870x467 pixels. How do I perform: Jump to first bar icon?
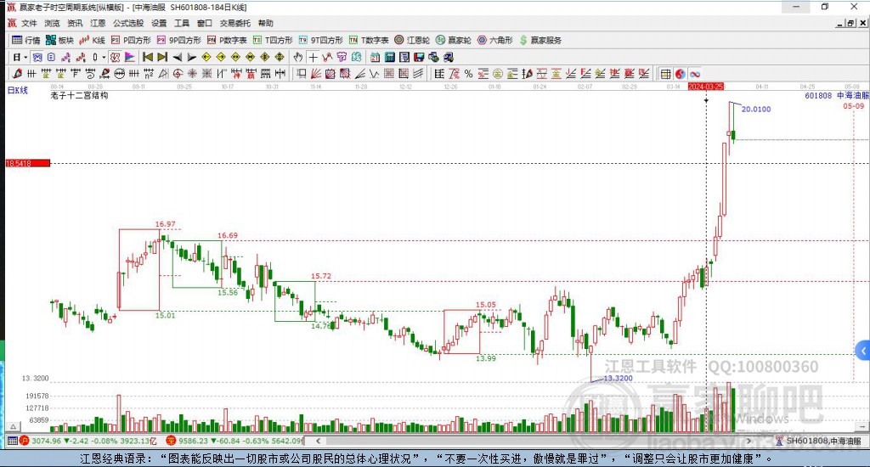click(x=148, y=57)
